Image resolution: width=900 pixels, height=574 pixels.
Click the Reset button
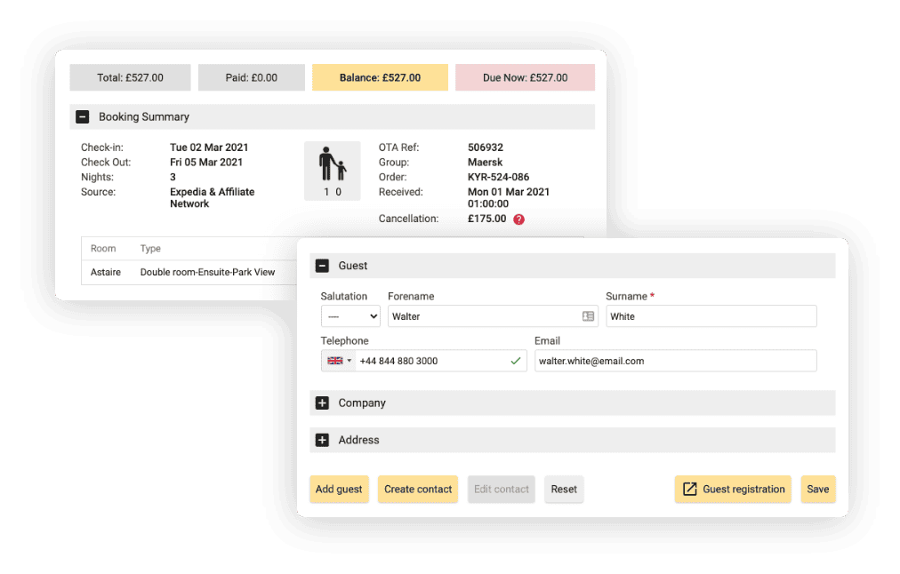(x=564, y=489)
